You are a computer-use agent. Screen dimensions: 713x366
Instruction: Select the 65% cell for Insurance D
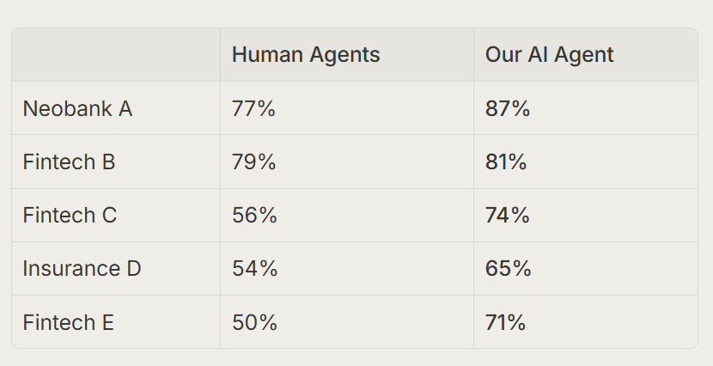586,268
